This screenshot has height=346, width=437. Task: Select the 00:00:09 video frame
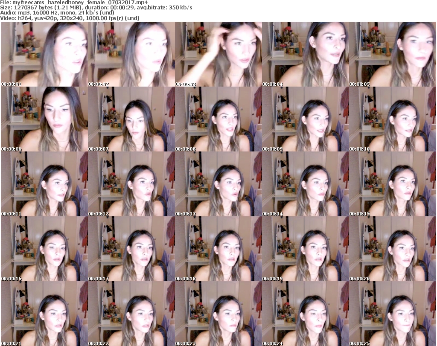306,119
